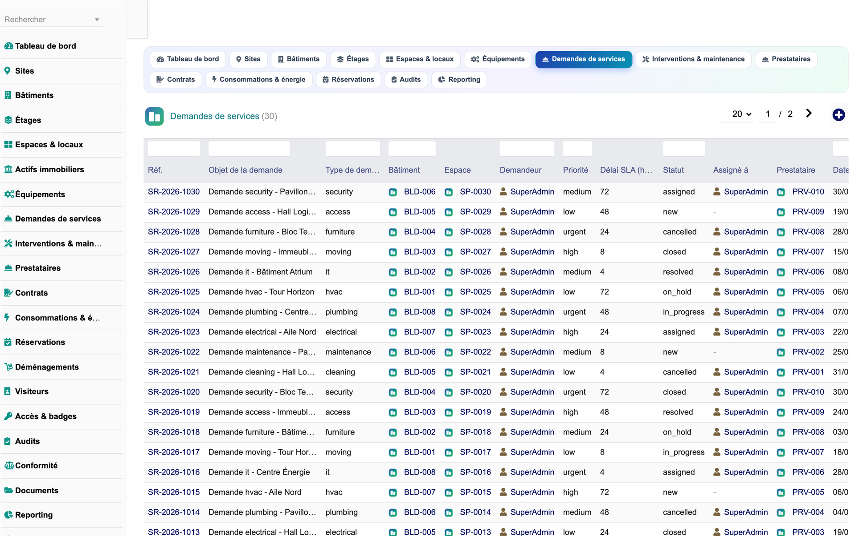This screenshot has width=867, height=536.
Task: Click the Équipements gears icon in sidebar
Action: [x=9, y=194]
